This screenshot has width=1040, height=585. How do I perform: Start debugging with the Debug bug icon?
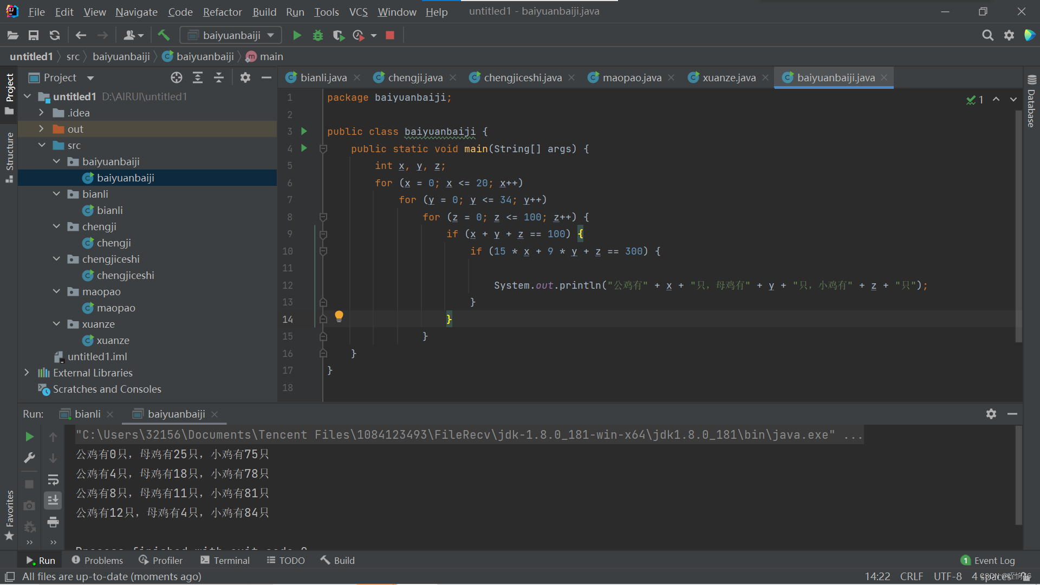tap(318, 35)
